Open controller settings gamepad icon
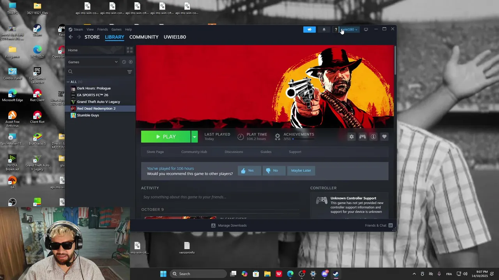The height and width of the screenshot is (280, 499). coord(363,136)
